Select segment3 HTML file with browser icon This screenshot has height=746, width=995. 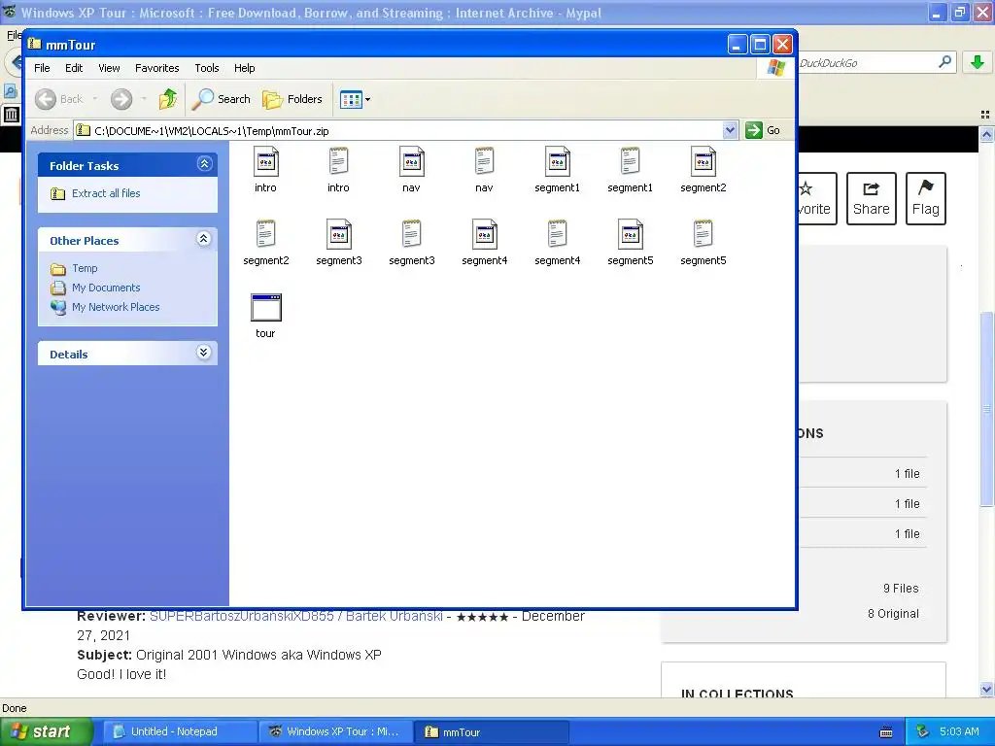[x=339, y=235]
